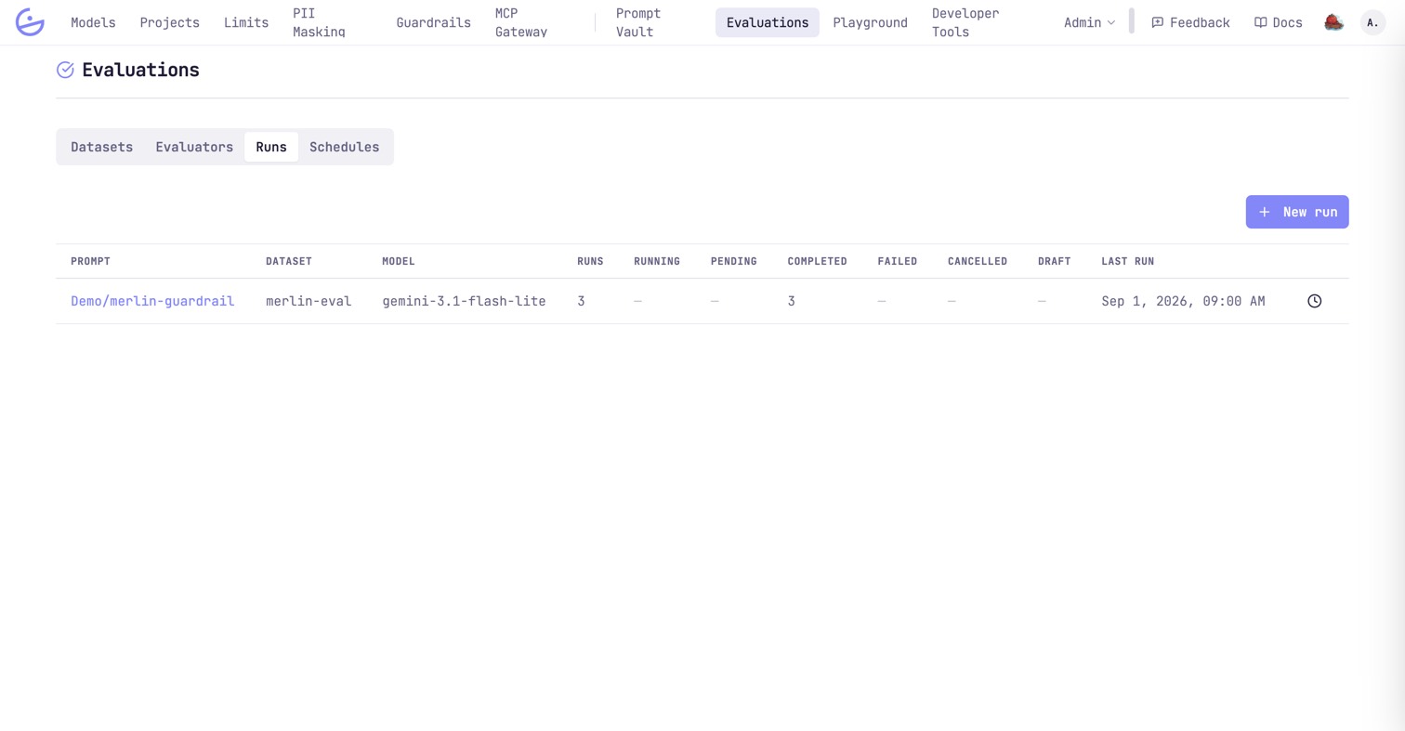The image size is (1405, 731).
Task: Open the red notification icon beside Docs
Action: 1333,22
